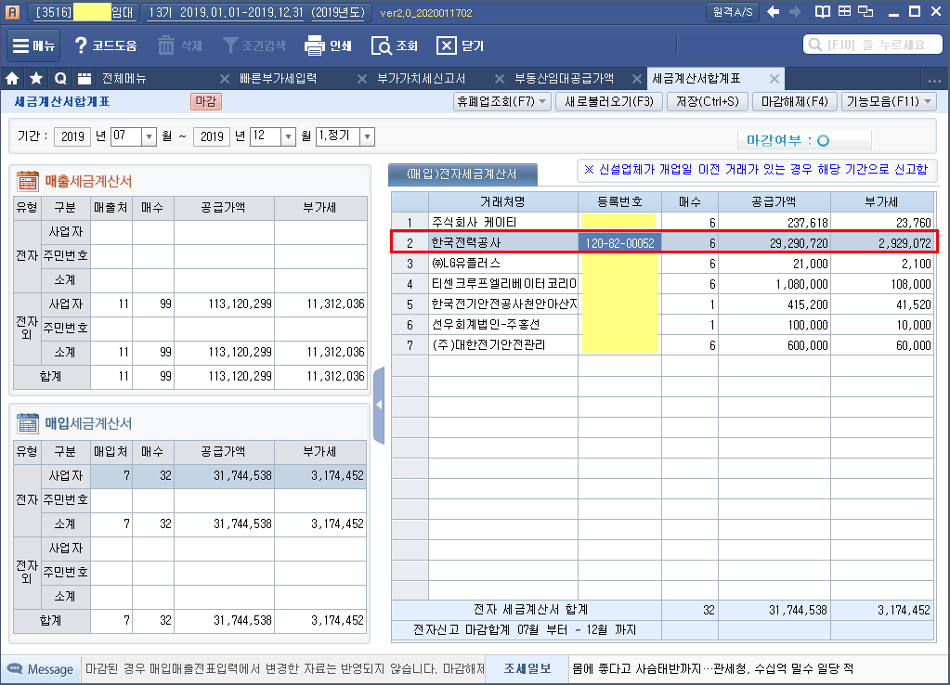Select the 티센크루프엘리베이터코리아 row
The height and width of the screenshot is (685, 950).
(x=663, y=284)
